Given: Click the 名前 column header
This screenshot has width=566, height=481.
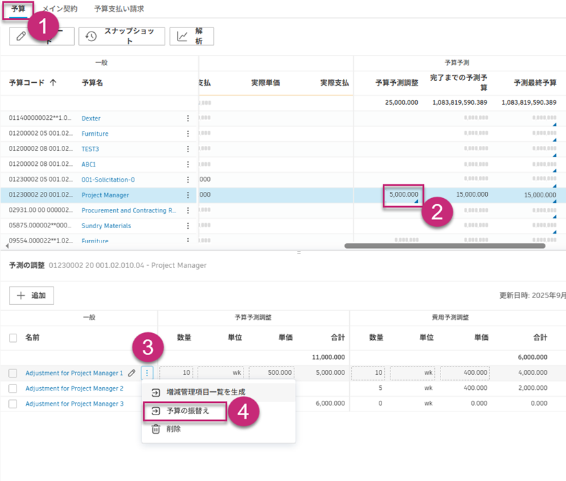Looking at the screenshot, I should click(32, 338).
